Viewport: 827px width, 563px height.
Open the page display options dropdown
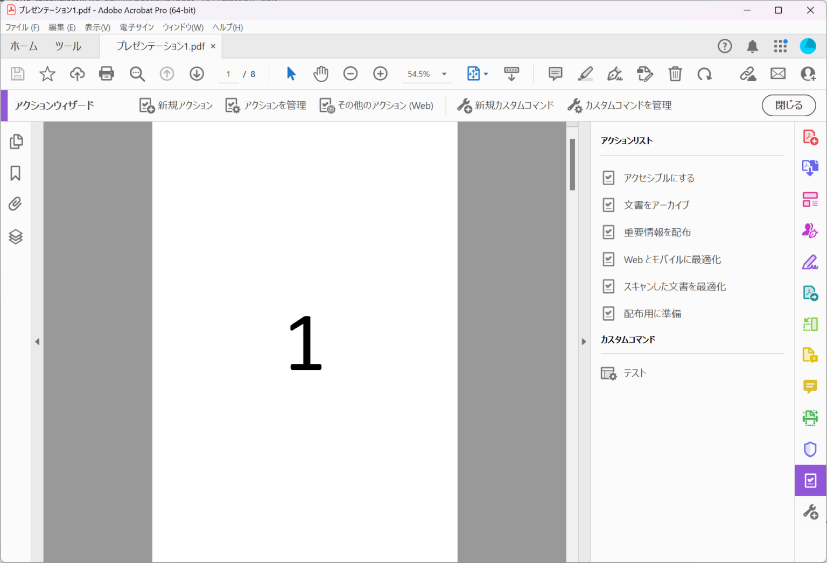click(486, 74)
